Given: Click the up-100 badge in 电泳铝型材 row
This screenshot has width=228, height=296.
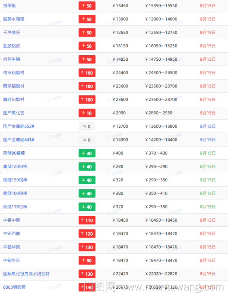Looking at the screenshot, I should tap(87, 73).
